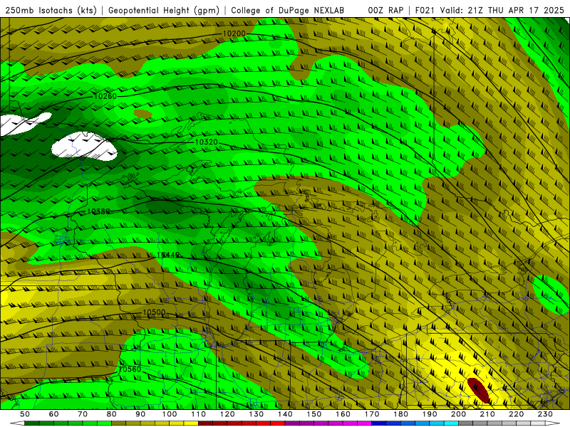Click the bright red swatch just before 140

click(x=278, y=423)
